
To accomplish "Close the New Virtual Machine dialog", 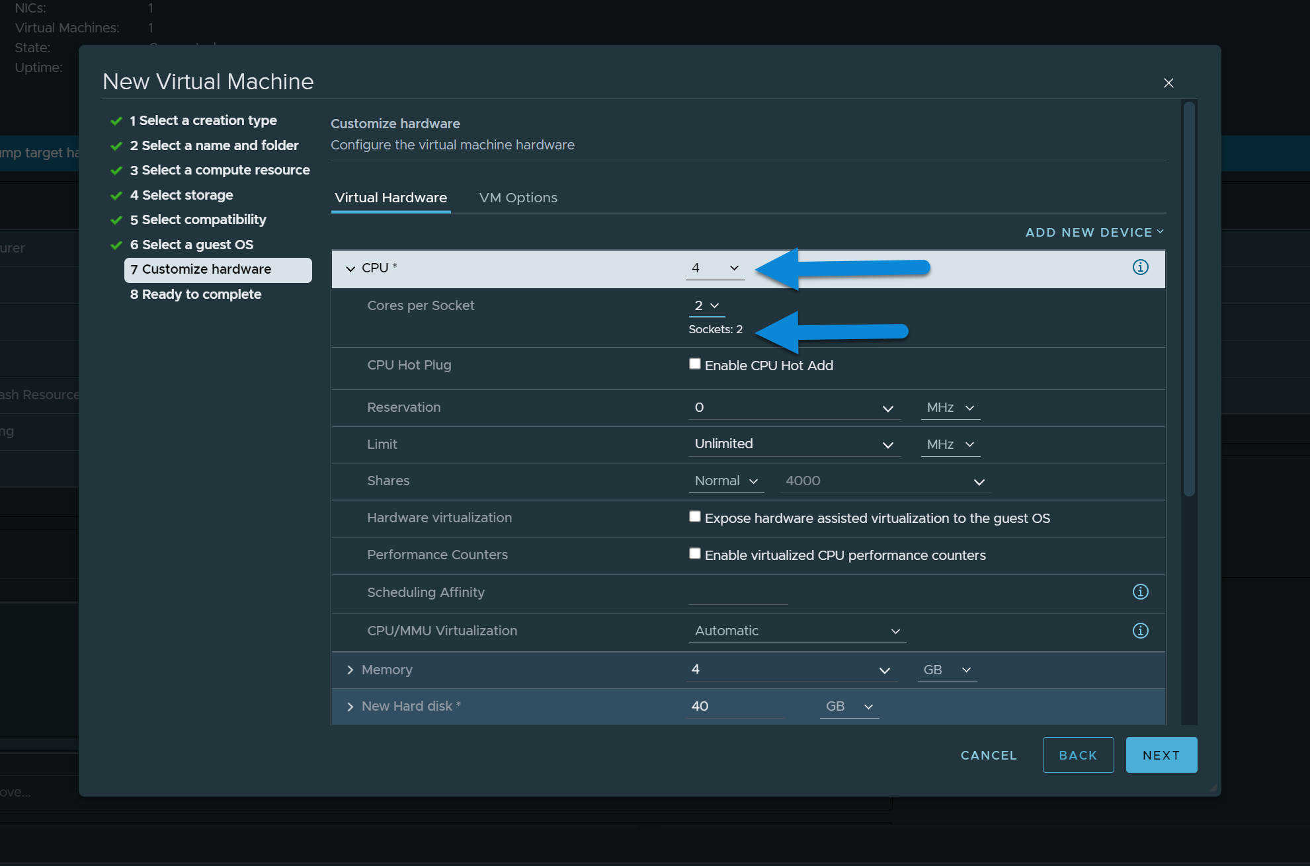I will (1168, 83).
